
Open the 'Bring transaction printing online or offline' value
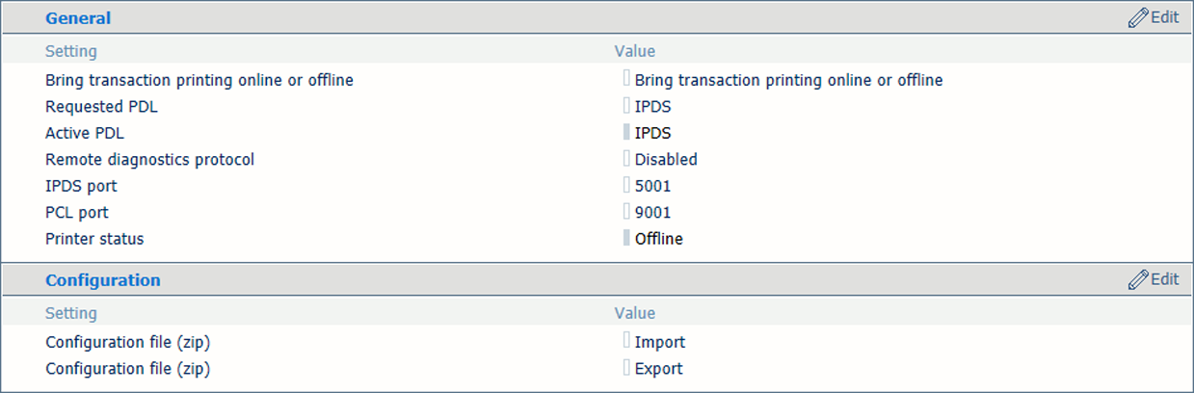coord(788,80)
